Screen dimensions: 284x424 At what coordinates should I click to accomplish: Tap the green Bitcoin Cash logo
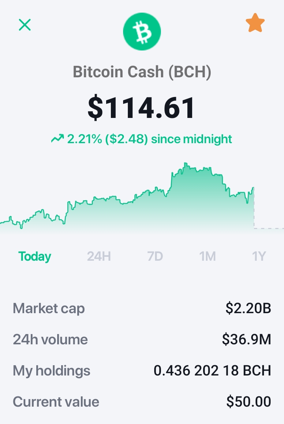(x=142, y=32)
